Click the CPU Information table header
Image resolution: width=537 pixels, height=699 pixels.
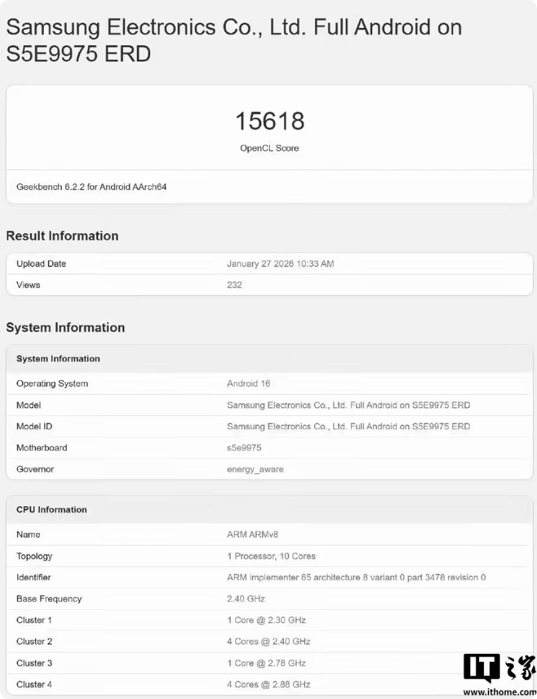point(52,510)
